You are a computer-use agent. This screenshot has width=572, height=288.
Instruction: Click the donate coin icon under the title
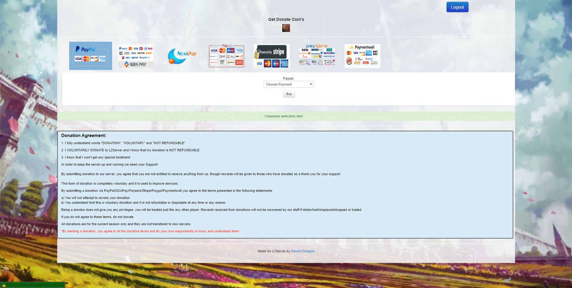(286, 28)
